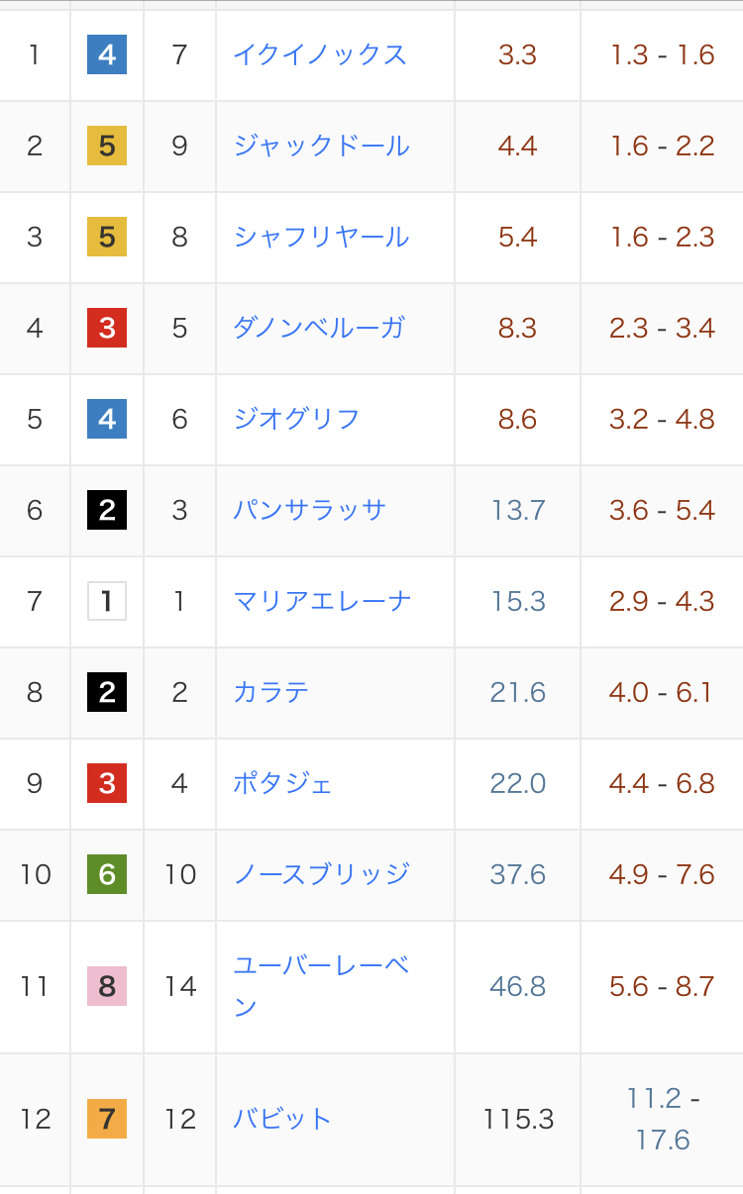
Task: Click the 5.6 - 8.7 place odds
Action: pyautogui.click(x=662, y=986)
